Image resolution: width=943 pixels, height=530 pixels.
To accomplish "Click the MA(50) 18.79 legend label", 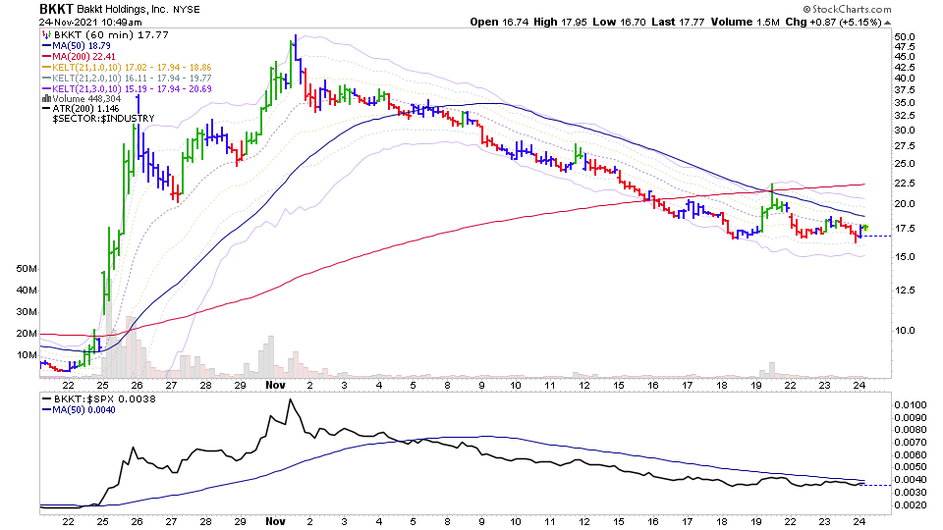I will click(82, 46).
